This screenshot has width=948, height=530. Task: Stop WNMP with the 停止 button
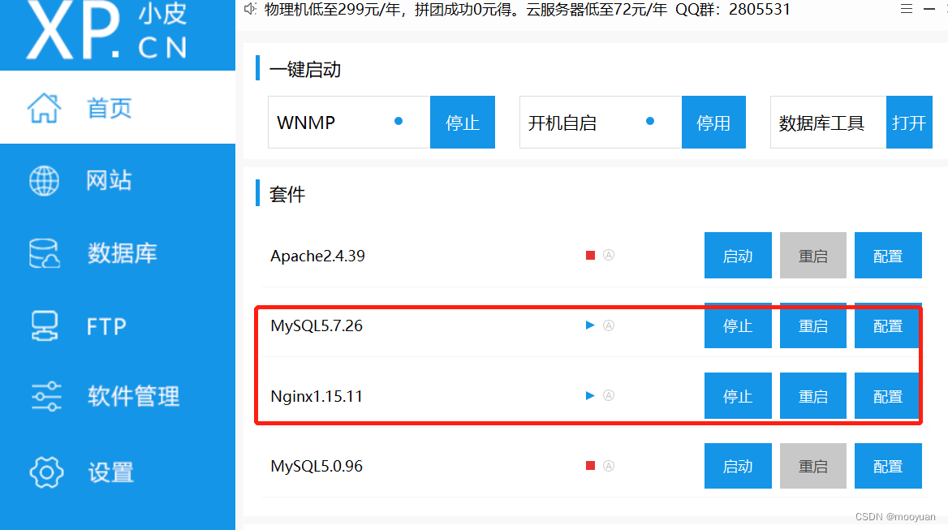[x=463, y=122]
